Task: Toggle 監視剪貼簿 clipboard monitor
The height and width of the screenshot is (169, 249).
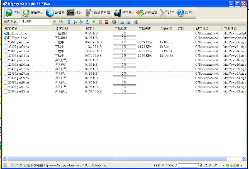Action: pos(98,13)
